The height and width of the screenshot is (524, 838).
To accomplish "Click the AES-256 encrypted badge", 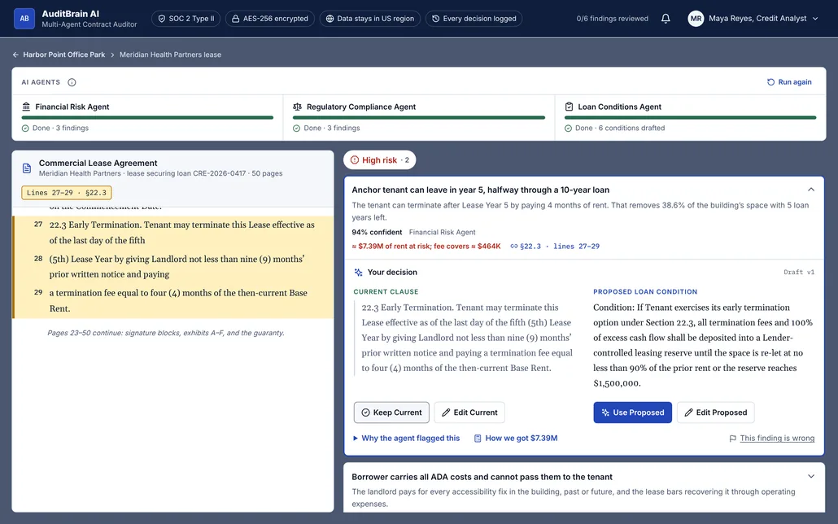I will [270, 19].
